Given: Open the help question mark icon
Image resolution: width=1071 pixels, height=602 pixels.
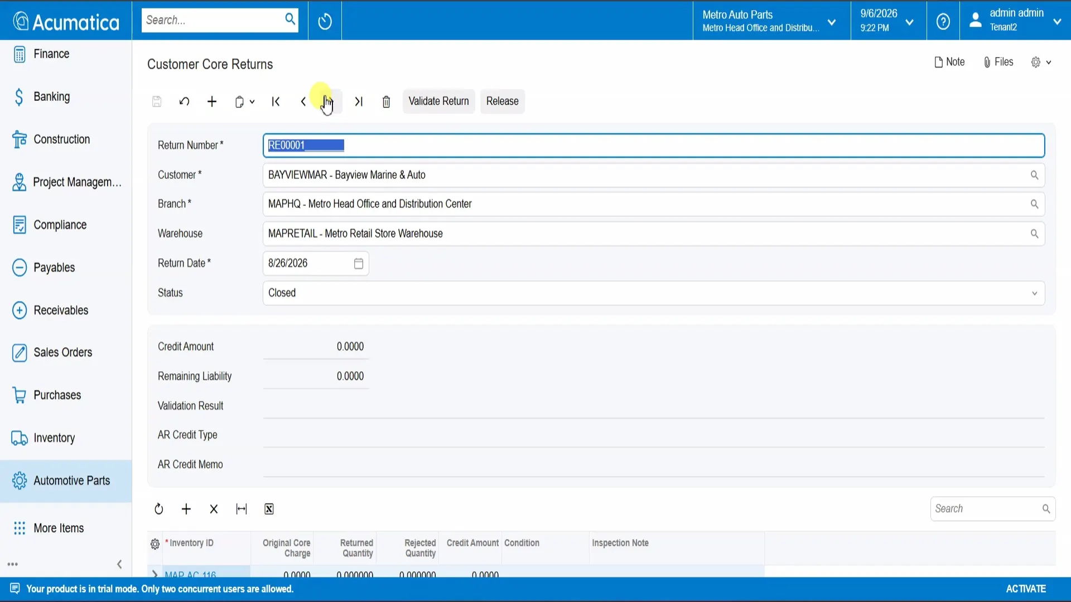Looking at the screenshot, I should (943, 21).
